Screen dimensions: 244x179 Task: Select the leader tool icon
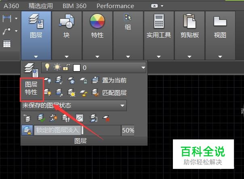point(7,31)
